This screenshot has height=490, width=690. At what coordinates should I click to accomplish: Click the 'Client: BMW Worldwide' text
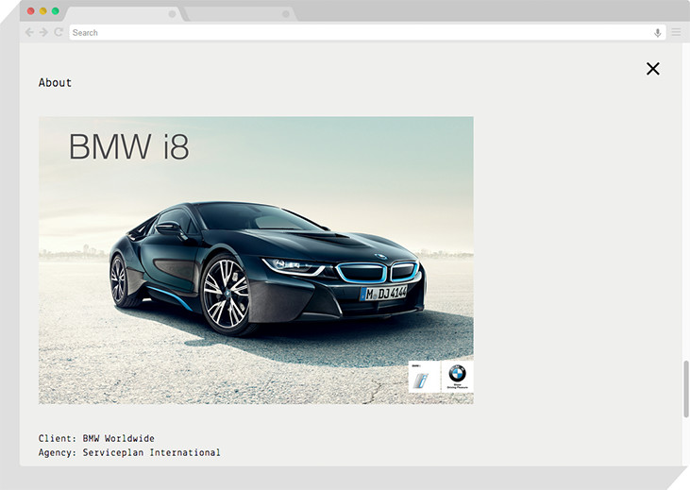96,438
